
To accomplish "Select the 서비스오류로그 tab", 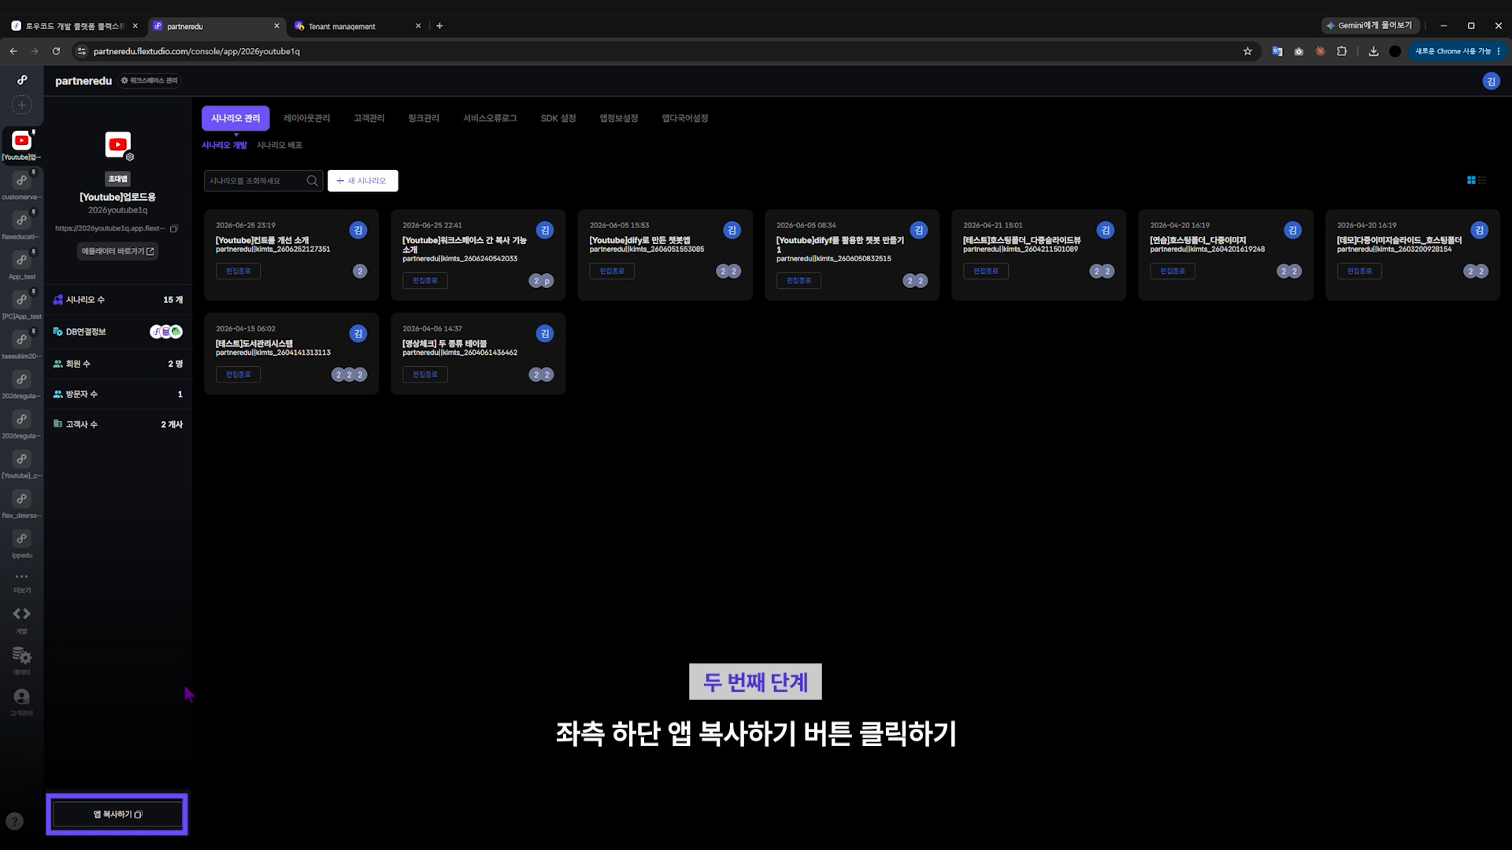I will tap(490, 118).
